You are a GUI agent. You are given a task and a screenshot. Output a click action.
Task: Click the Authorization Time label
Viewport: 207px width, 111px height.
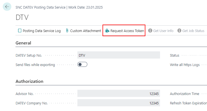(x=184, y=94)
